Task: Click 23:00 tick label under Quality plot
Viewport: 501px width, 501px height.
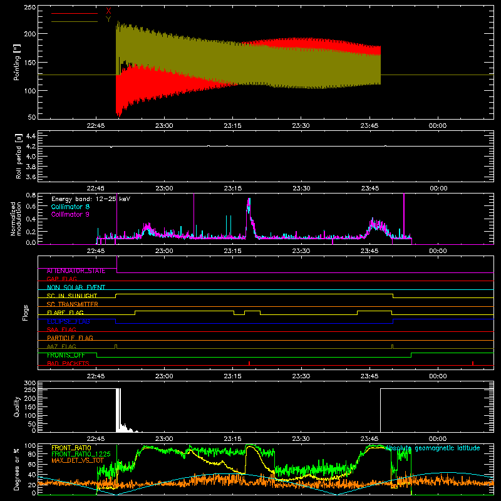Action: pyautogui.click(x=164, y=439)
